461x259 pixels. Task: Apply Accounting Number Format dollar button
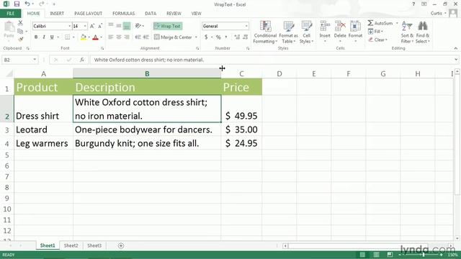(206, 37)
